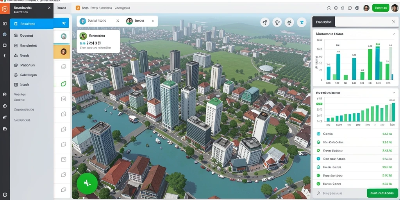Click the camera-like icon in left rail
Image resolution: width=400 pixels, height=200 pixels.
pos(5,45)
